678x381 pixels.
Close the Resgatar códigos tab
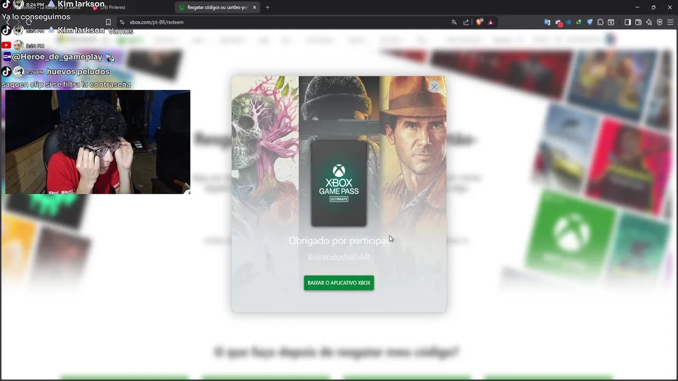(255, 7)
